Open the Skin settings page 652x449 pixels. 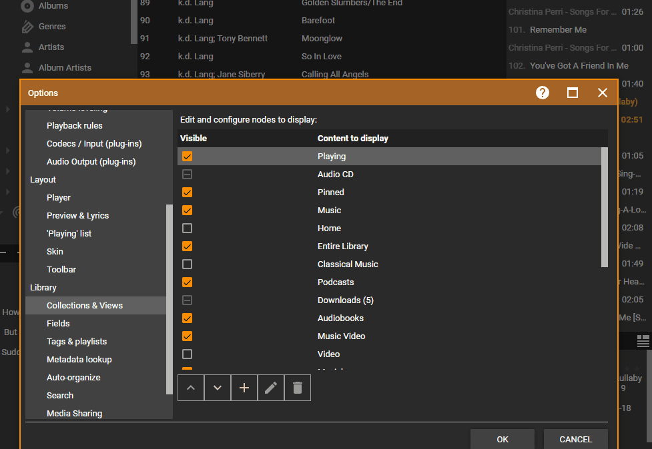point(55,252)
